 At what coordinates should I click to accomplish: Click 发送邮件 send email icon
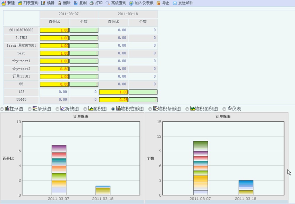coord(175,3)
